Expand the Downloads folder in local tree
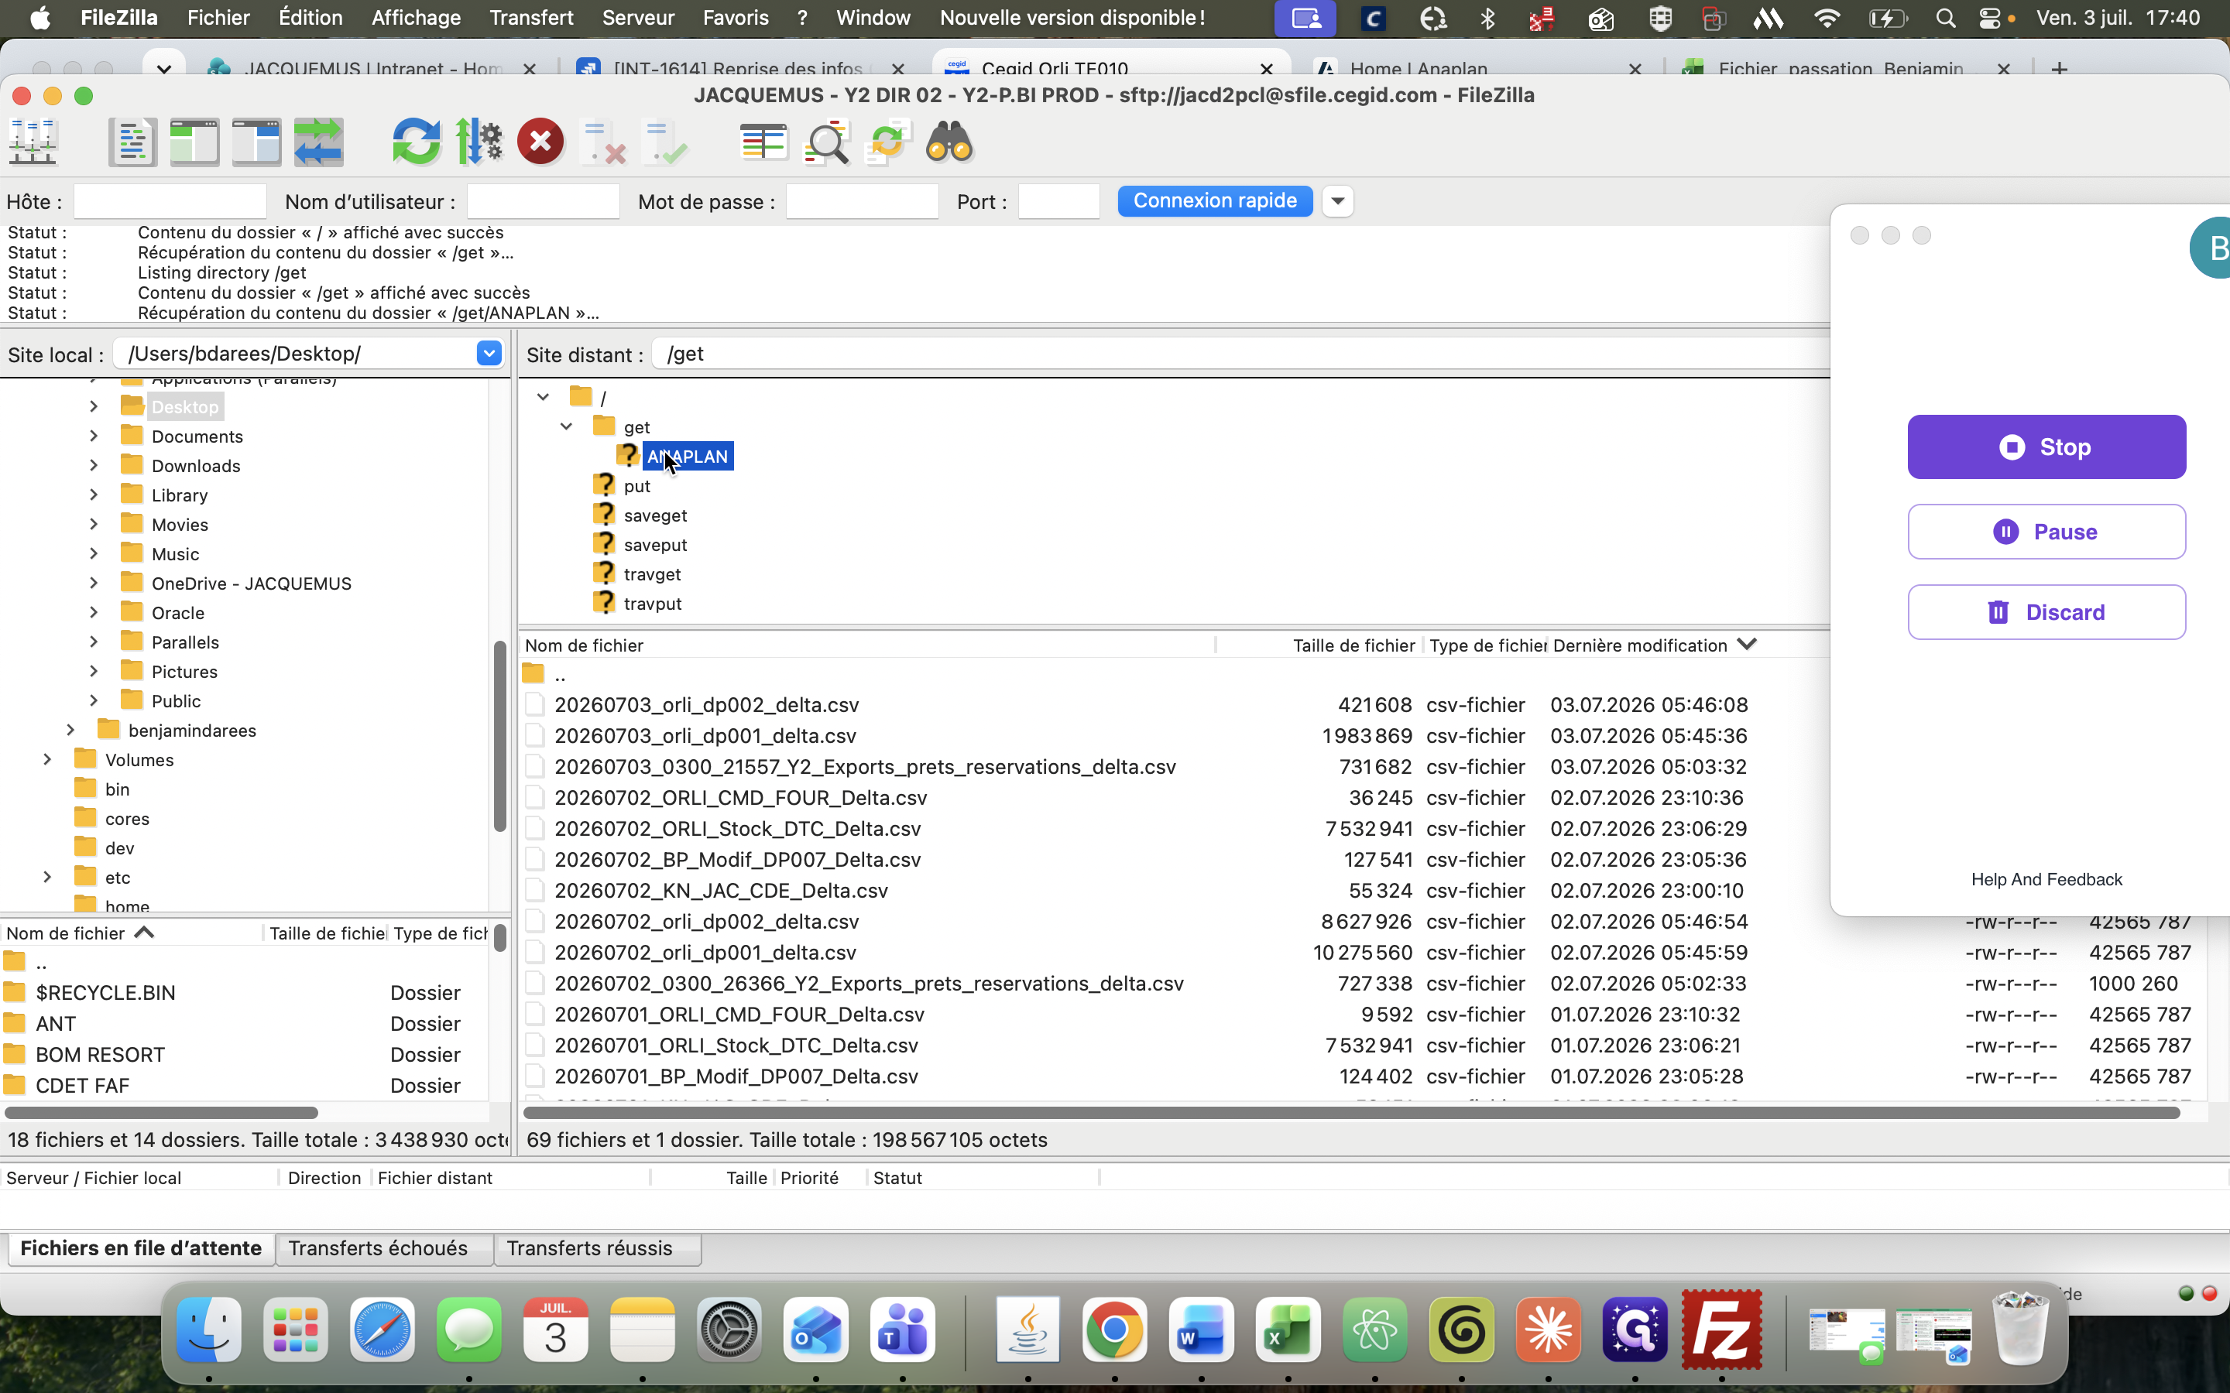The width and height of the screenshot is (2230, 1393). (x=94, y=465)
